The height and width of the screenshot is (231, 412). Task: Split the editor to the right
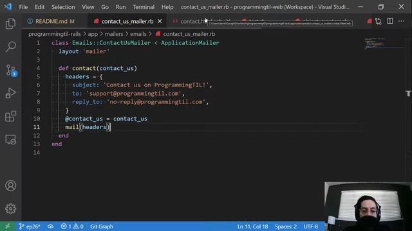point(390,21)
